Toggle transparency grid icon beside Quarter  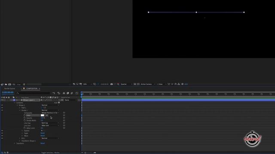tap(138, 84)
